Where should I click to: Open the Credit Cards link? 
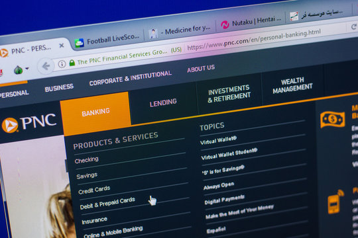click(94, 190)
